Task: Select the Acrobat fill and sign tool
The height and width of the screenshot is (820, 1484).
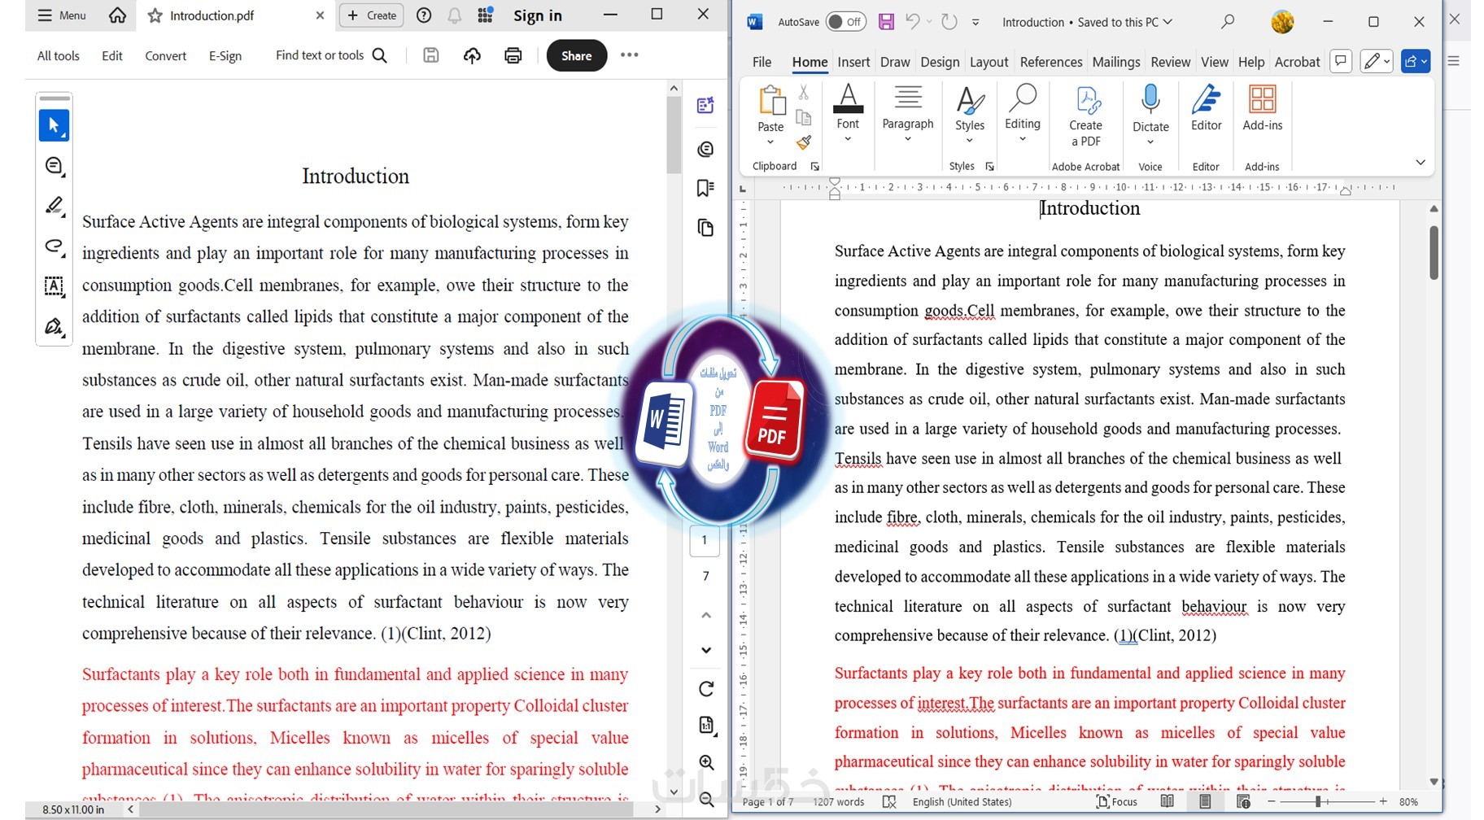Action: tap(54, 326)
